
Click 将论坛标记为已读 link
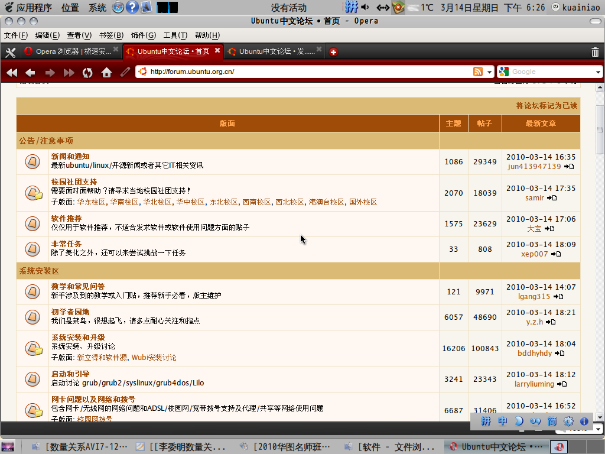pos(547,106)
